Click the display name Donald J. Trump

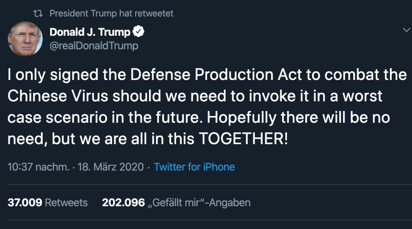pos(90,32)
